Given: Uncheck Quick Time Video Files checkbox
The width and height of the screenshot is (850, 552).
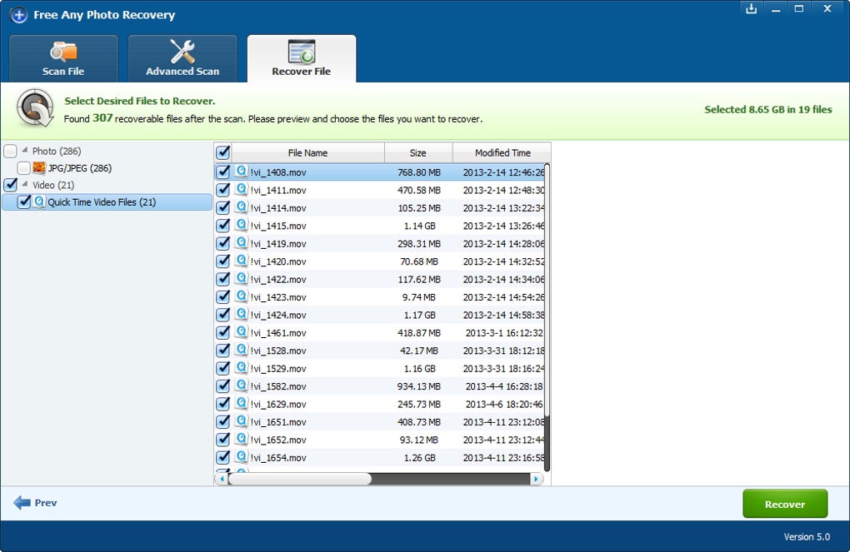Looking at the screenshot, I should 23,202.
